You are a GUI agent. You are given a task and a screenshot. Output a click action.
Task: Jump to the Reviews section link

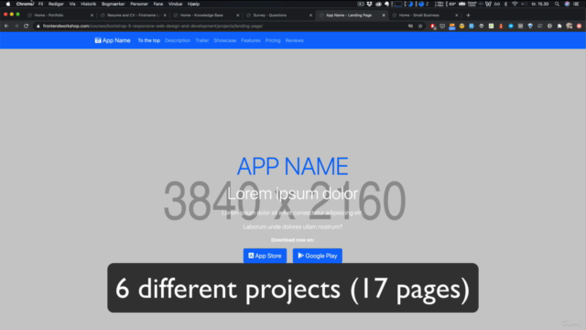(295, 40)
